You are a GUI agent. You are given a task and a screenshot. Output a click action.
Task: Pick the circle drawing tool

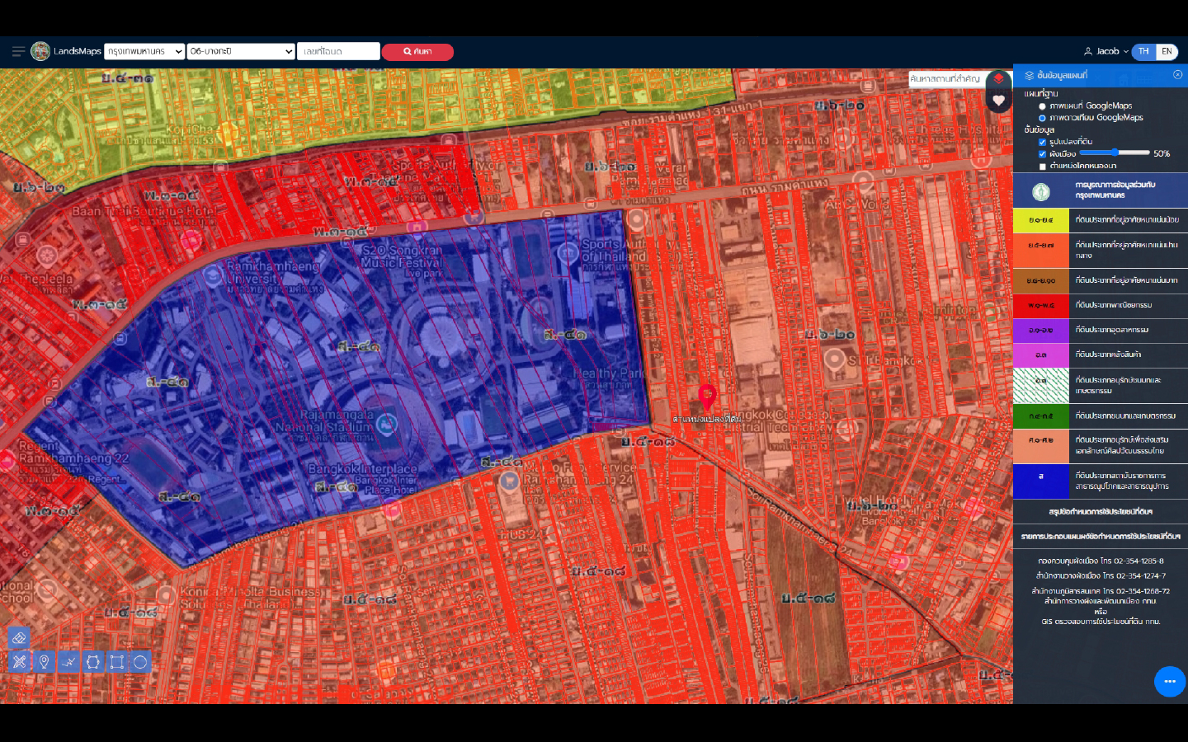[140, 662]
